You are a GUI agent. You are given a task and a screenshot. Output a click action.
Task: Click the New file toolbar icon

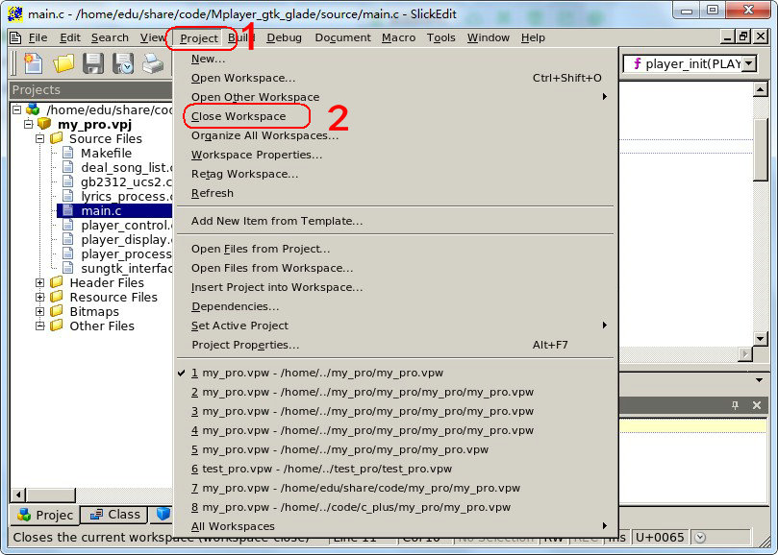[x=34, y=63]
